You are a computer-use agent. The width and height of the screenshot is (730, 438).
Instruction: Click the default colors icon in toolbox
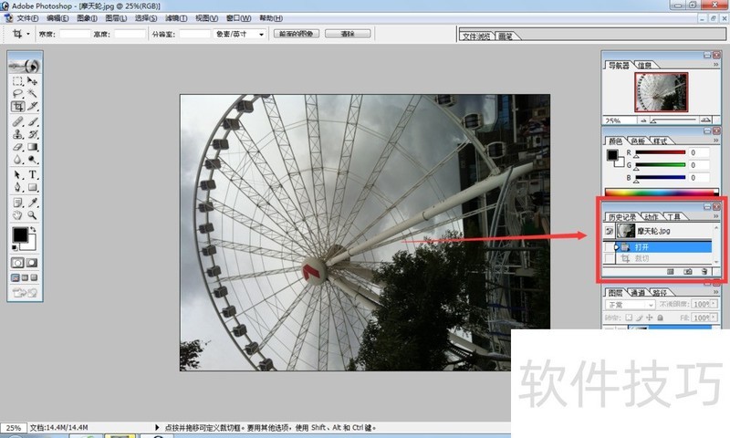(15, 247)
